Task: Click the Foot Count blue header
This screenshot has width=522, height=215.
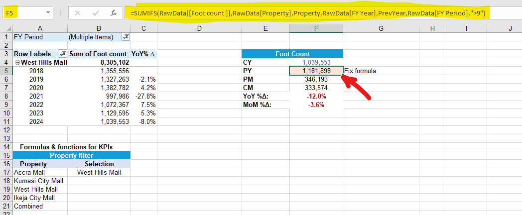Action: click(292, 54)
